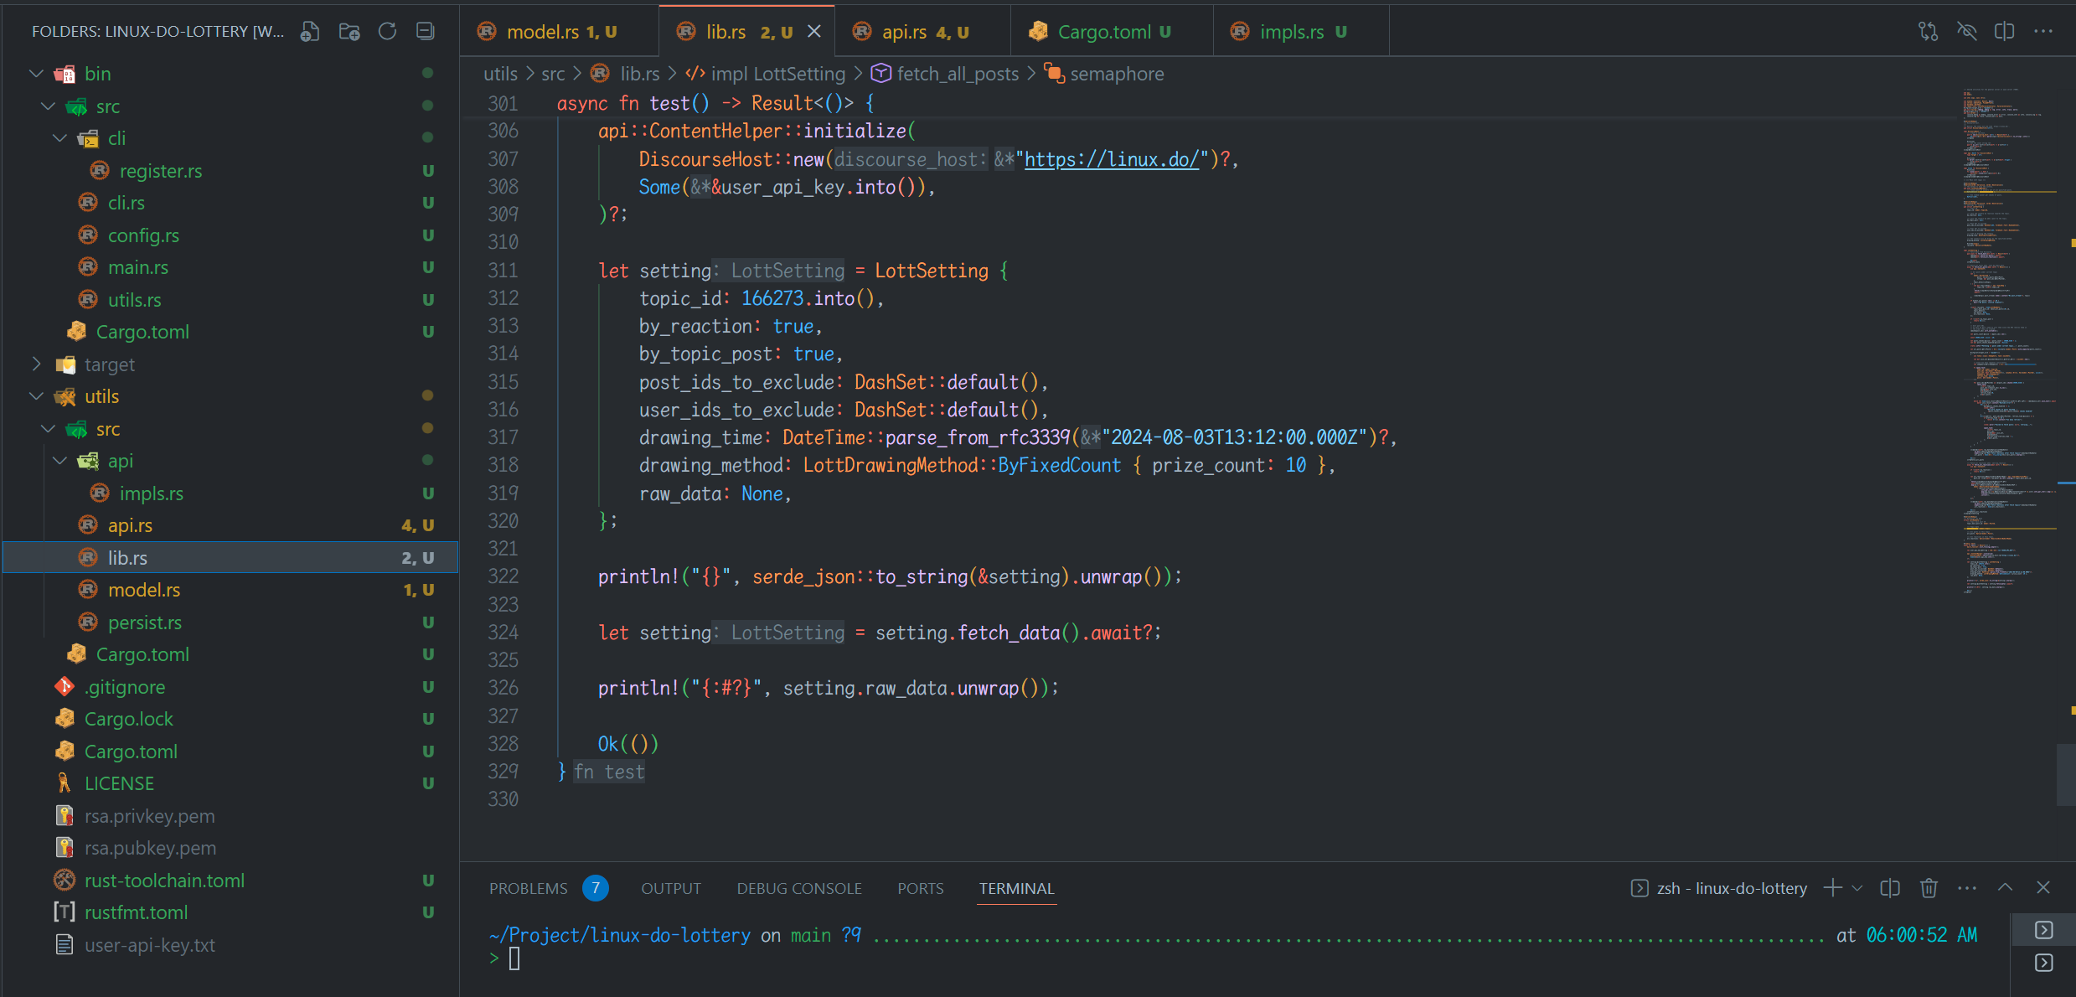Switch to the model.rs tab
2076x997 pixels.
[x=559, y=32]
